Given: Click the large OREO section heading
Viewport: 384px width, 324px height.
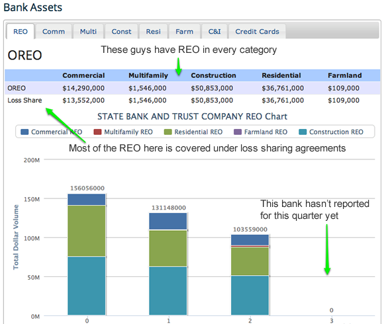Looking at the screenshot, I should [24, 56].
